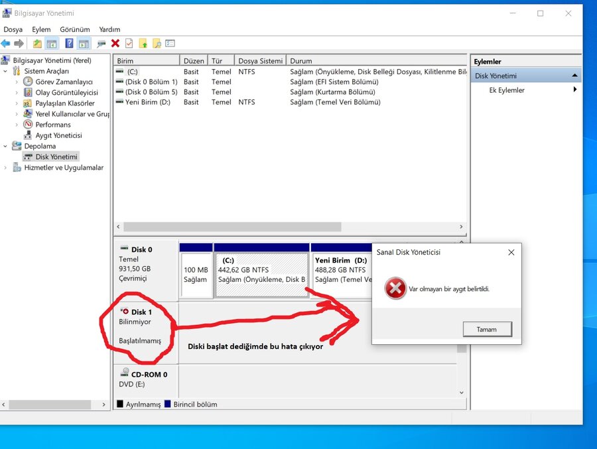Expand the Paylaşılan Klasörler node
Image resolution: width=597 pixels, height=449 pixels.
point(17,103)
